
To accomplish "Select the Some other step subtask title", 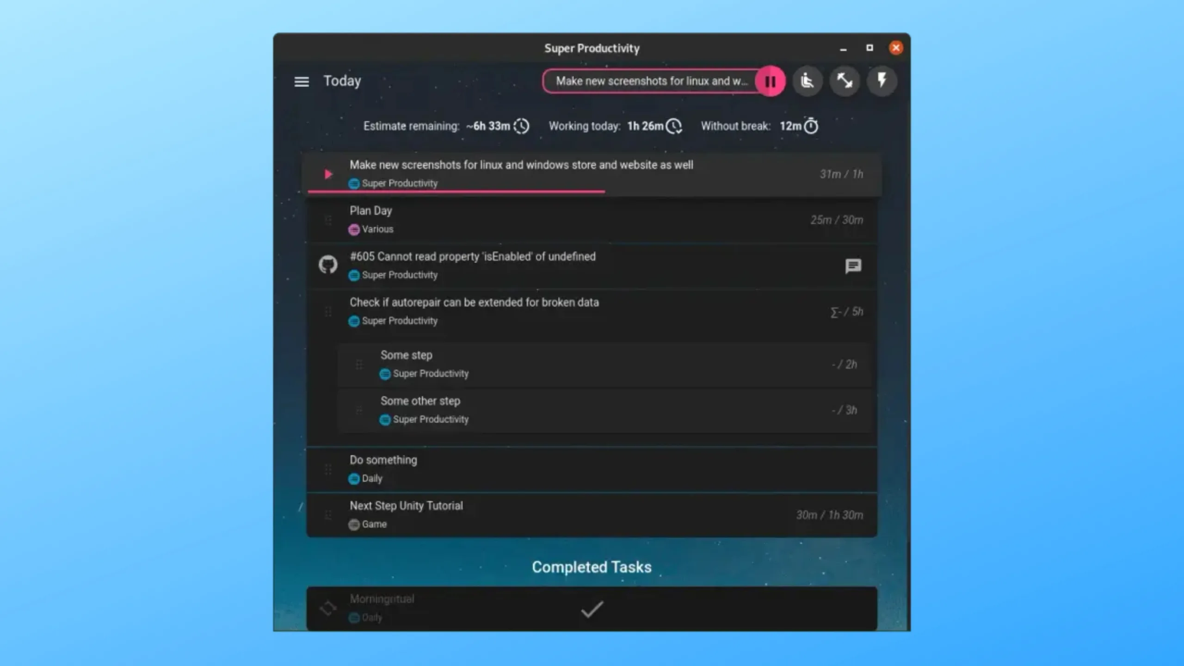I will click(420, 401).
